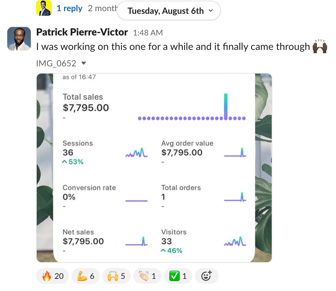Add a new emoji reaction
336x291 pixels.
point(206,276)
